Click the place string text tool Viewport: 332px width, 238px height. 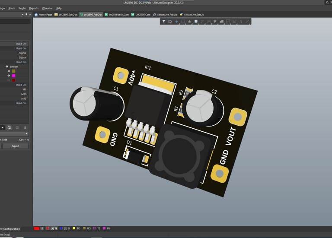click(241, 21)
